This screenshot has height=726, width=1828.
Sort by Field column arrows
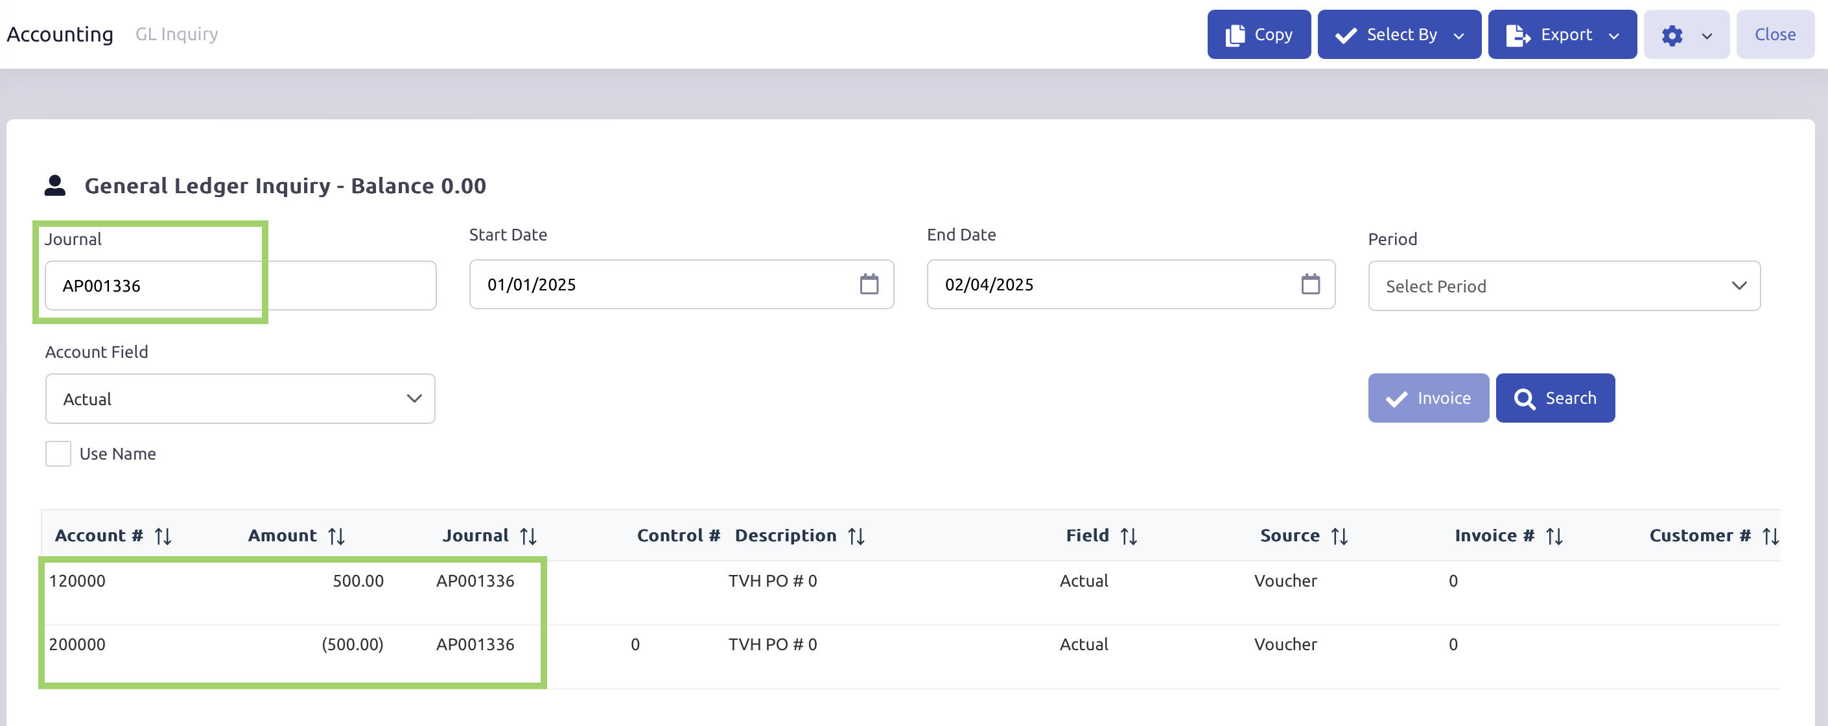pyautogui.click(x=1129, y=536)
